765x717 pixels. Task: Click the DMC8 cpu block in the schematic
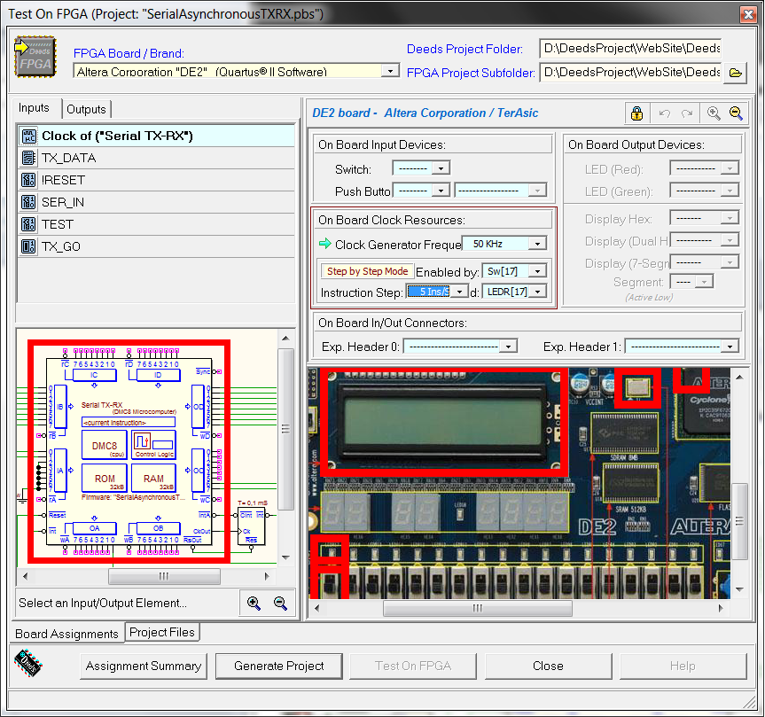point(105,445)
